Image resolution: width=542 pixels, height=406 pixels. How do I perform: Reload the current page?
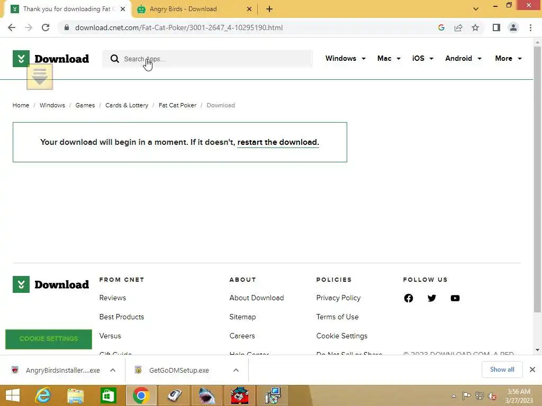click(46, 27)
